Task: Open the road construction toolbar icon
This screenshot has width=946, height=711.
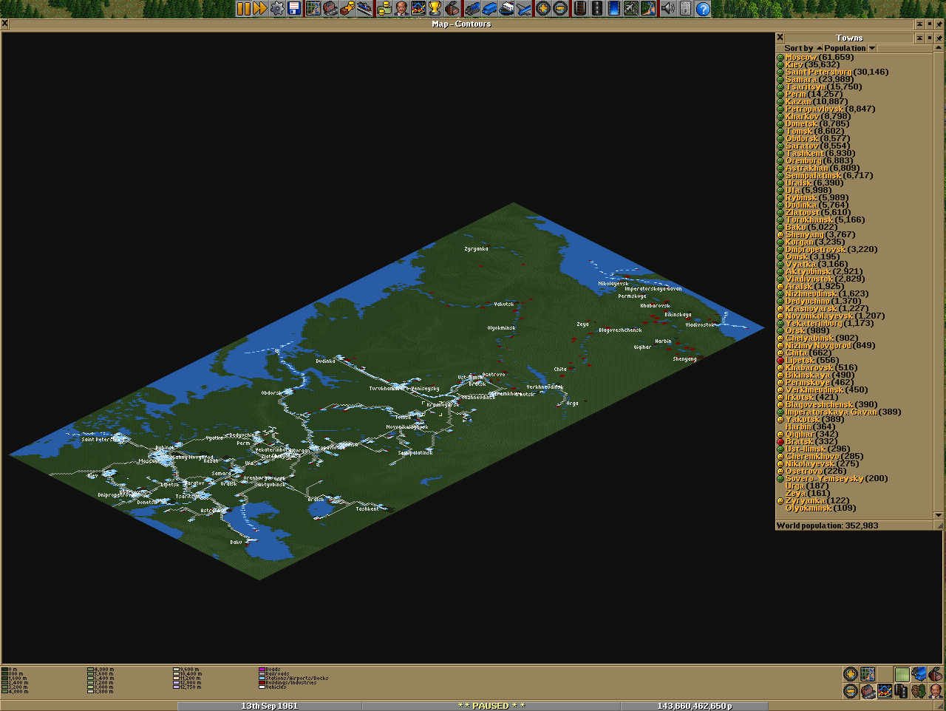Action: point(597,8)
